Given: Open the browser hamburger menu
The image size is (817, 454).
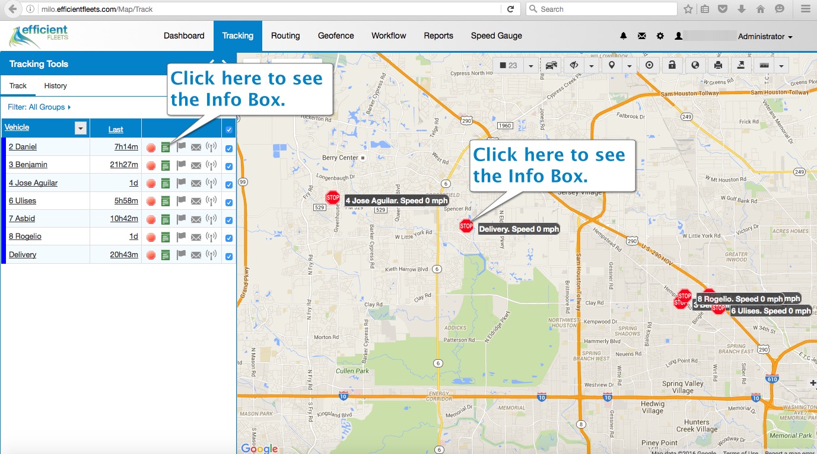Looking at the screenshot, I should [x=805, y=9].
